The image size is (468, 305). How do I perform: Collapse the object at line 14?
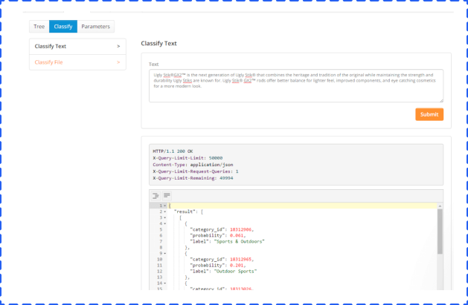click(164, 283)
